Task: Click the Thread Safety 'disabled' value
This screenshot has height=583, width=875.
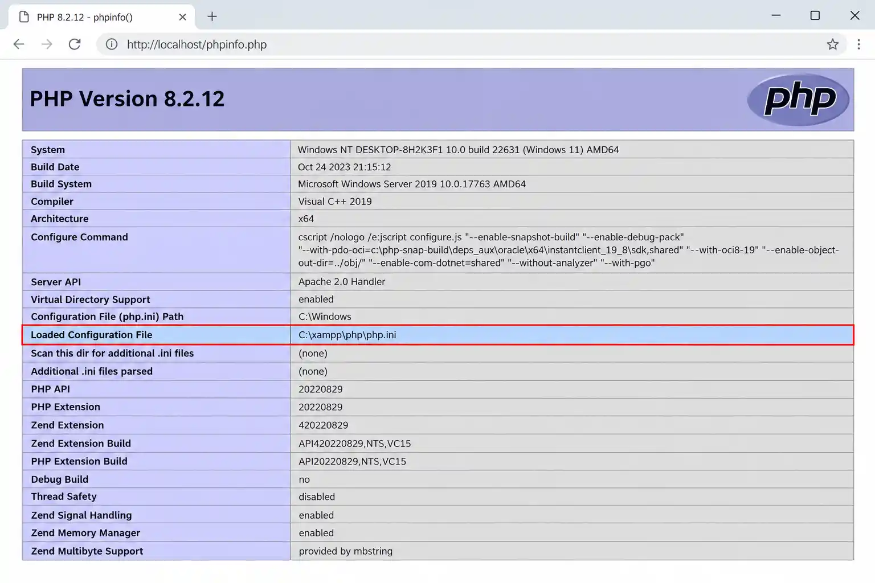Action: coord(317,496)
